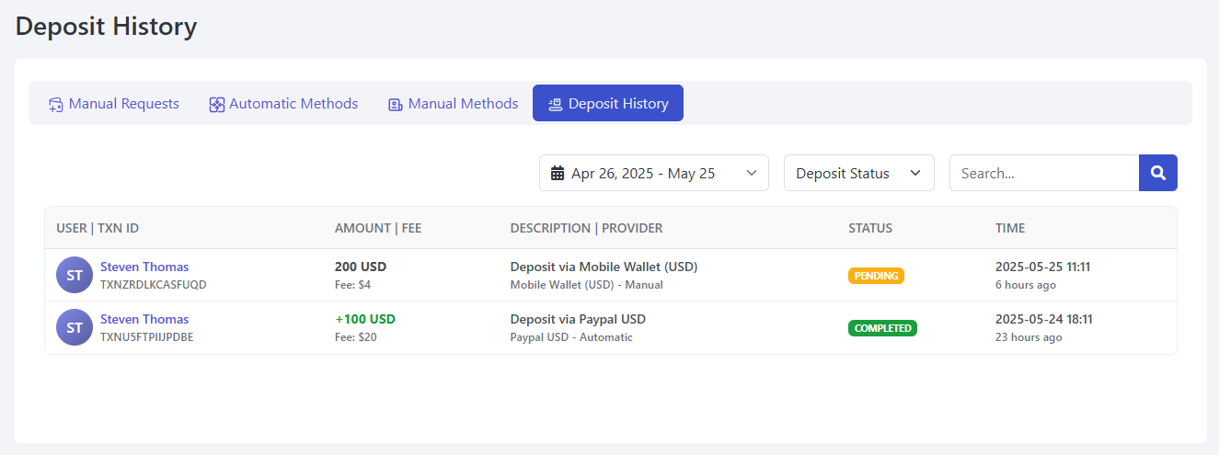The height and width of the screenshot is (455, 1219).
Task: Focus the Search text field
Action: coord(1043,173)
